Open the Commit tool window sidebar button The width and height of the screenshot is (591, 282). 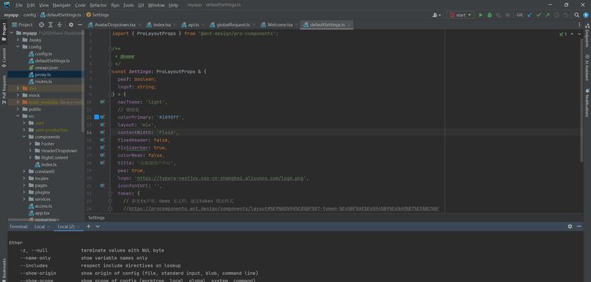coord(4,57)
